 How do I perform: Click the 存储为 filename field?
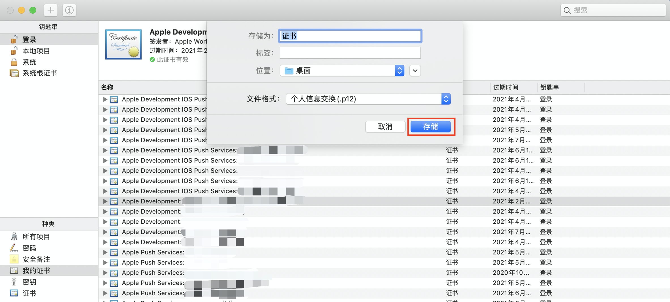point(350,36)
